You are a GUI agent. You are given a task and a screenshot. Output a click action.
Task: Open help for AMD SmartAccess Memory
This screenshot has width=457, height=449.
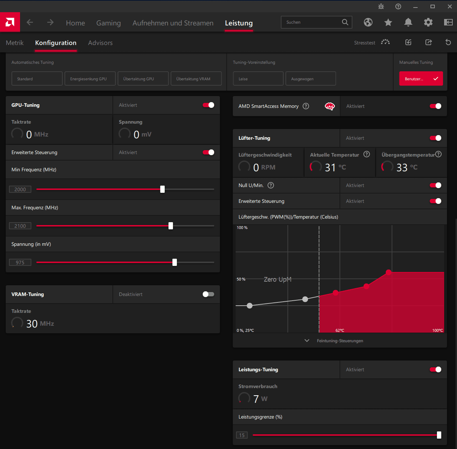click(306, 106)
